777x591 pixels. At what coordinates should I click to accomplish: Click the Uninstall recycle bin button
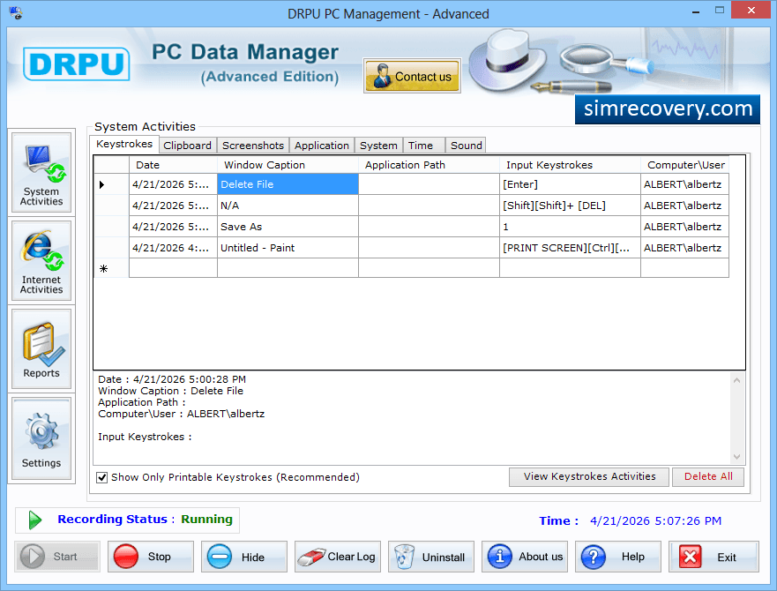point(431,557)
